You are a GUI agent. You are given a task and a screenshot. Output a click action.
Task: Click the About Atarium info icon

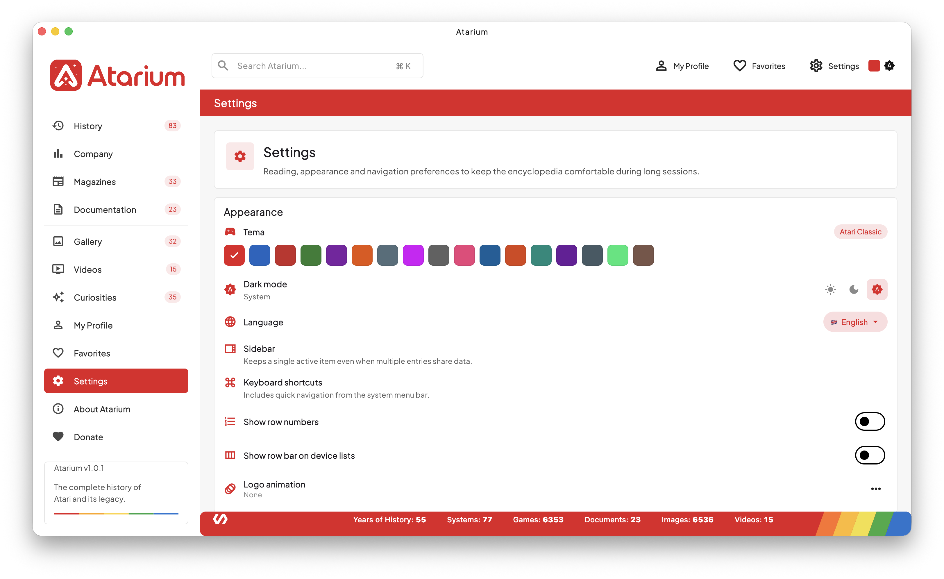point(58,409)
